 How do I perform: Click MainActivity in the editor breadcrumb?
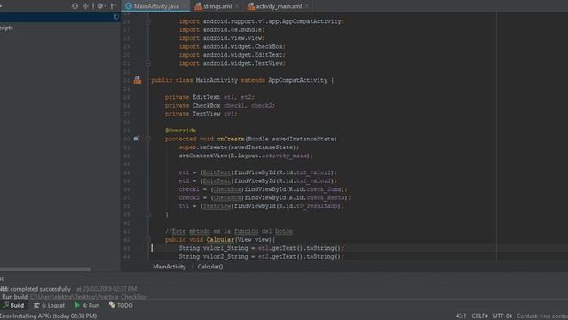coord(170,267)
